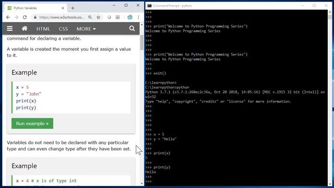Open the W3Schools hamburger menu
The height and width of the screenshot is (188, 334).
coord(9,29)
